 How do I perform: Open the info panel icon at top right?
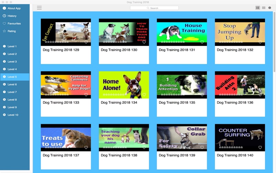(270, 8)
